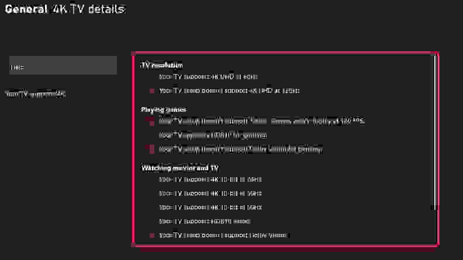Select TV supports HDR10 video line
The width and height of the screenshot is (463, 260).
coord(205,222)
